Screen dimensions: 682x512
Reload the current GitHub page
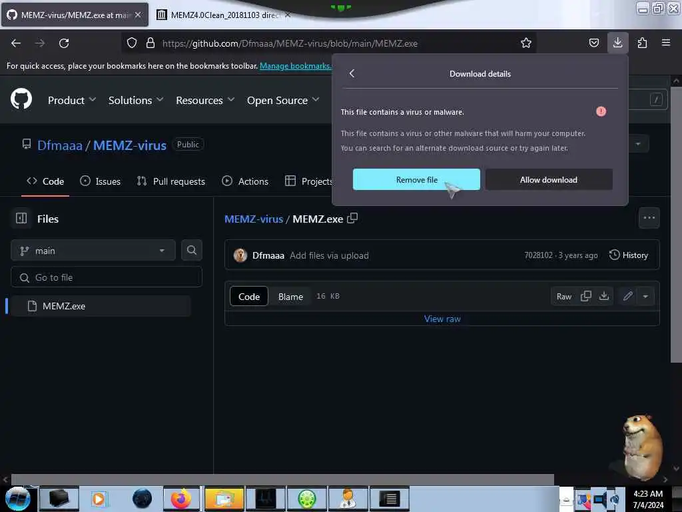pos(64,43)
